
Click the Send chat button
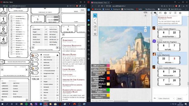coord(179,99)
